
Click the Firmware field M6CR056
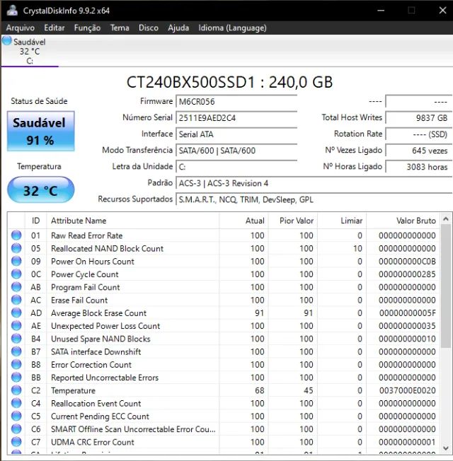236,102
